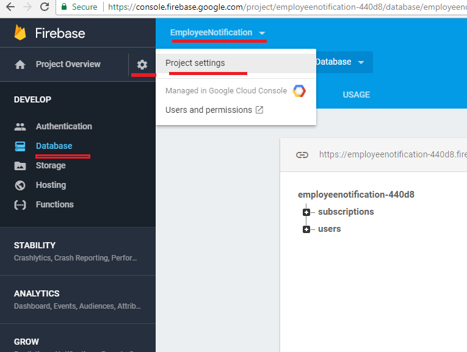Click the Storage folder image icon
467x352 pixels.
coord(20,166)
